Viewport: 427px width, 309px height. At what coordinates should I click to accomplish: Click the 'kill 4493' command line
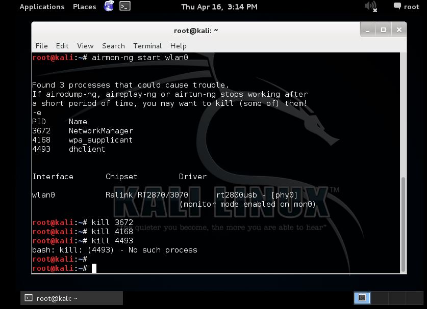83,241
